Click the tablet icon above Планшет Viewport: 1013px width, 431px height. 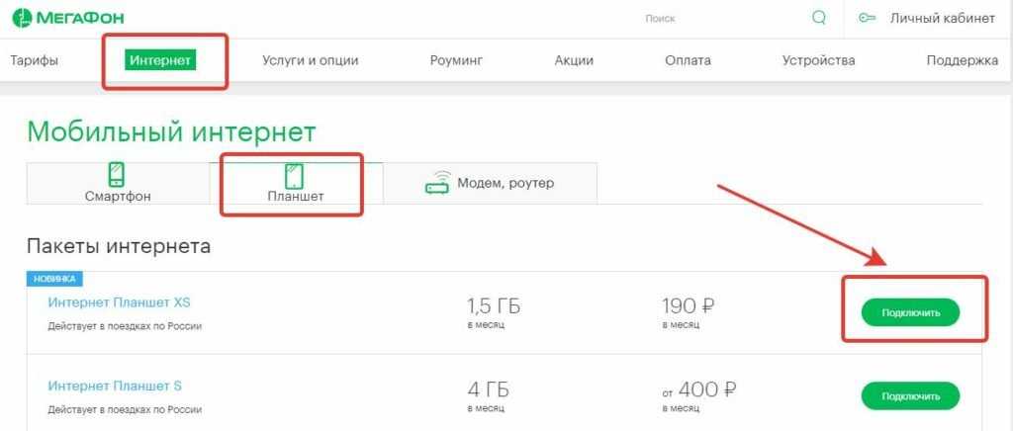[295, 176]
